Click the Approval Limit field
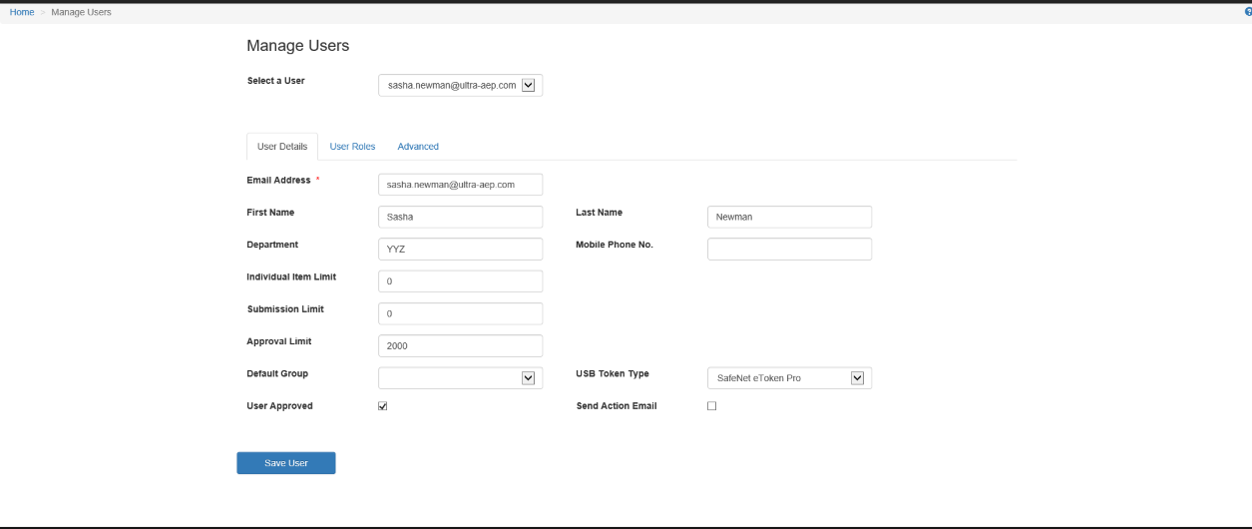This screenshot has height=529, width=1252. [460, 345]
